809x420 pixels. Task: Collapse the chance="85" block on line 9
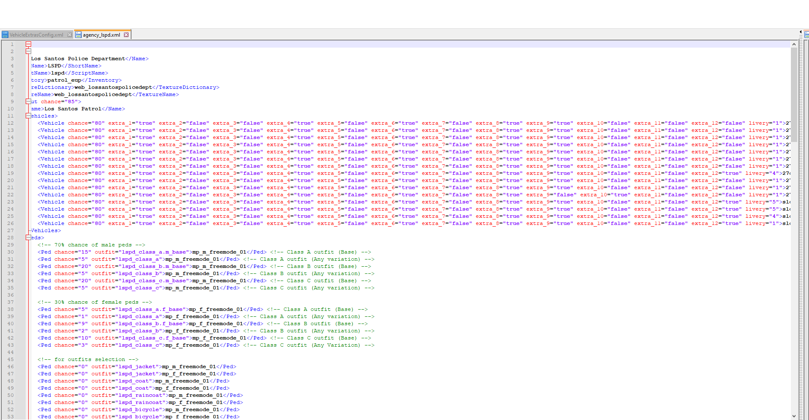tap(28, 102)
